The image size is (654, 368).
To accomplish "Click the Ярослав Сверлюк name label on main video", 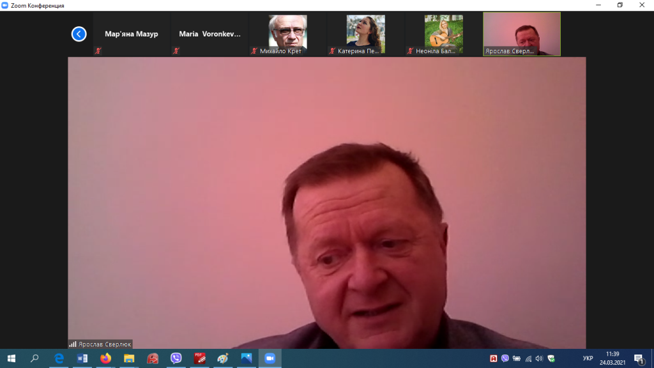I will pyautogui.click(x=105, y=344).
